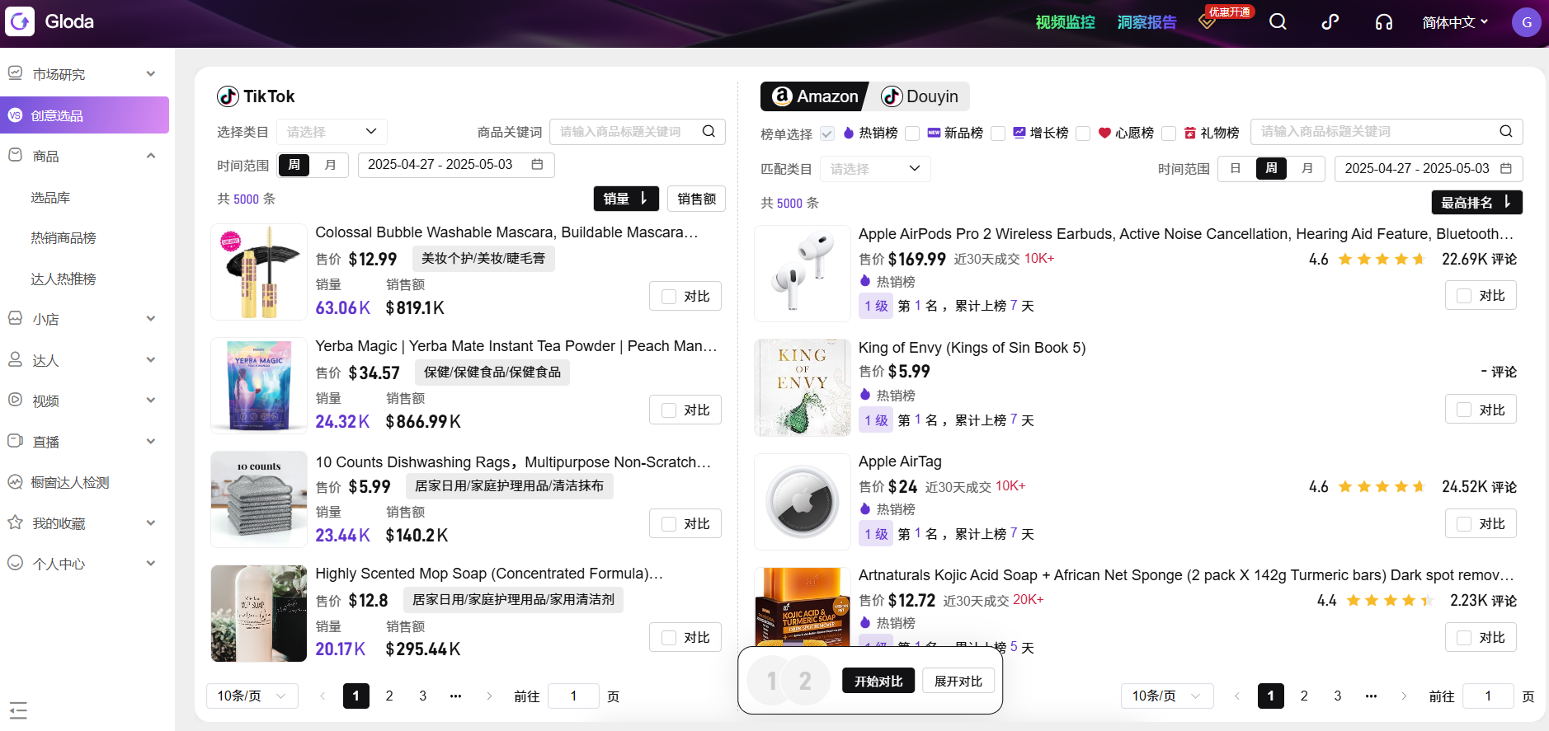
Task: Enable the 增长榜 checkbox
Action: [997, 134]
